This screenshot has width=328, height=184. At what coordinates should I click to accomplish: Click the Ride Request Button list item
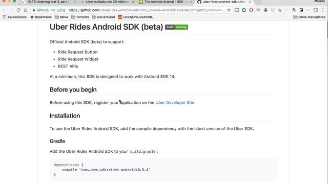[77, 52]
